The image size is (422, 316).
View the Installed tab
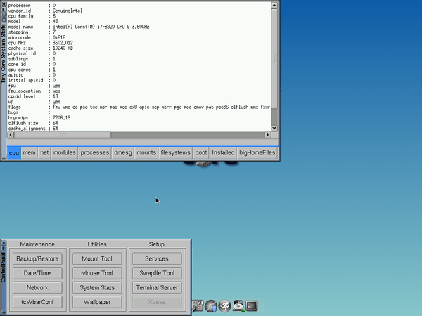(223, 152)
